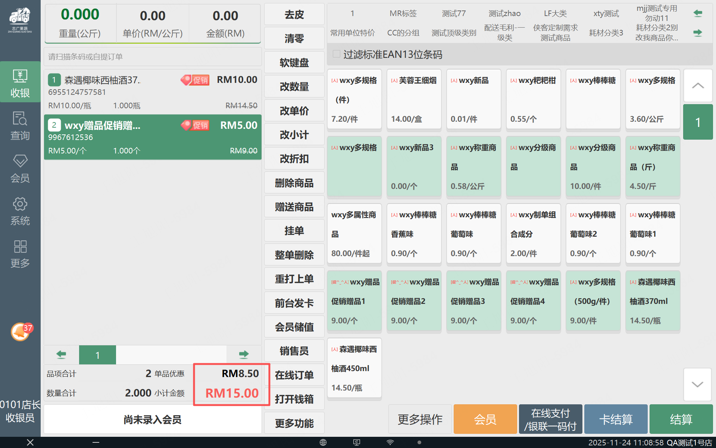The width and height of the screenshot is (716, 448).
Task: Go to next category page arrow
Action: pos(698,33)
